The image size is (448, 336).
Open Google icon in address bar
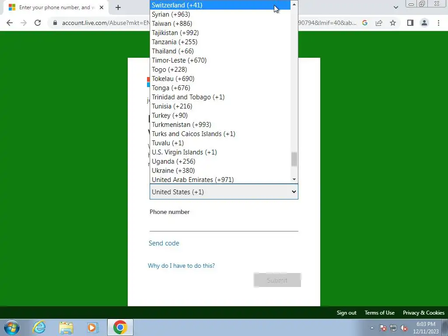click(364, 23)
